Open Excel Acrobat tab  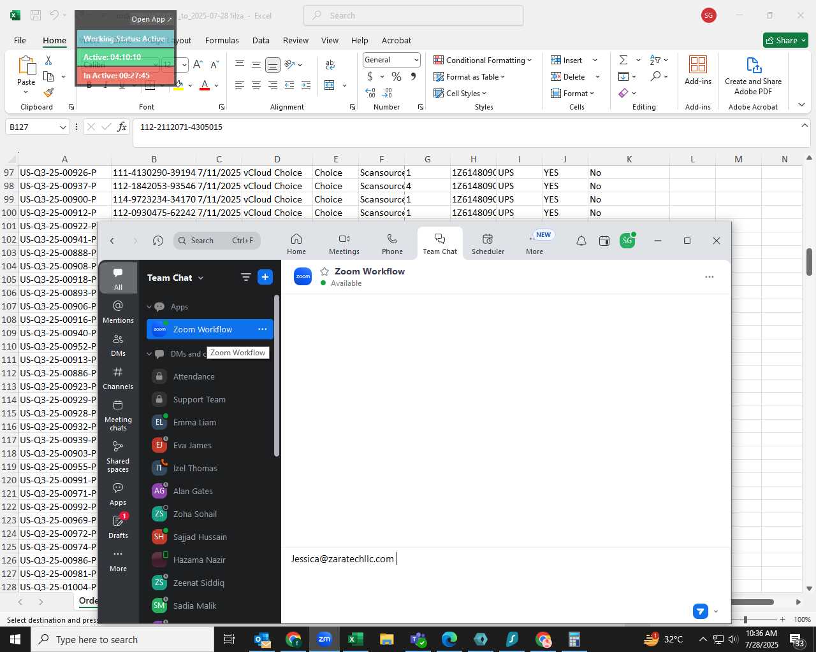click(397, 40)
